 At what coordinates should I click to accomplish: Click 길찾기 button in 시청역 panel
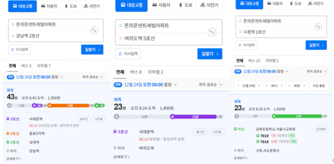[x=316, y=45]
